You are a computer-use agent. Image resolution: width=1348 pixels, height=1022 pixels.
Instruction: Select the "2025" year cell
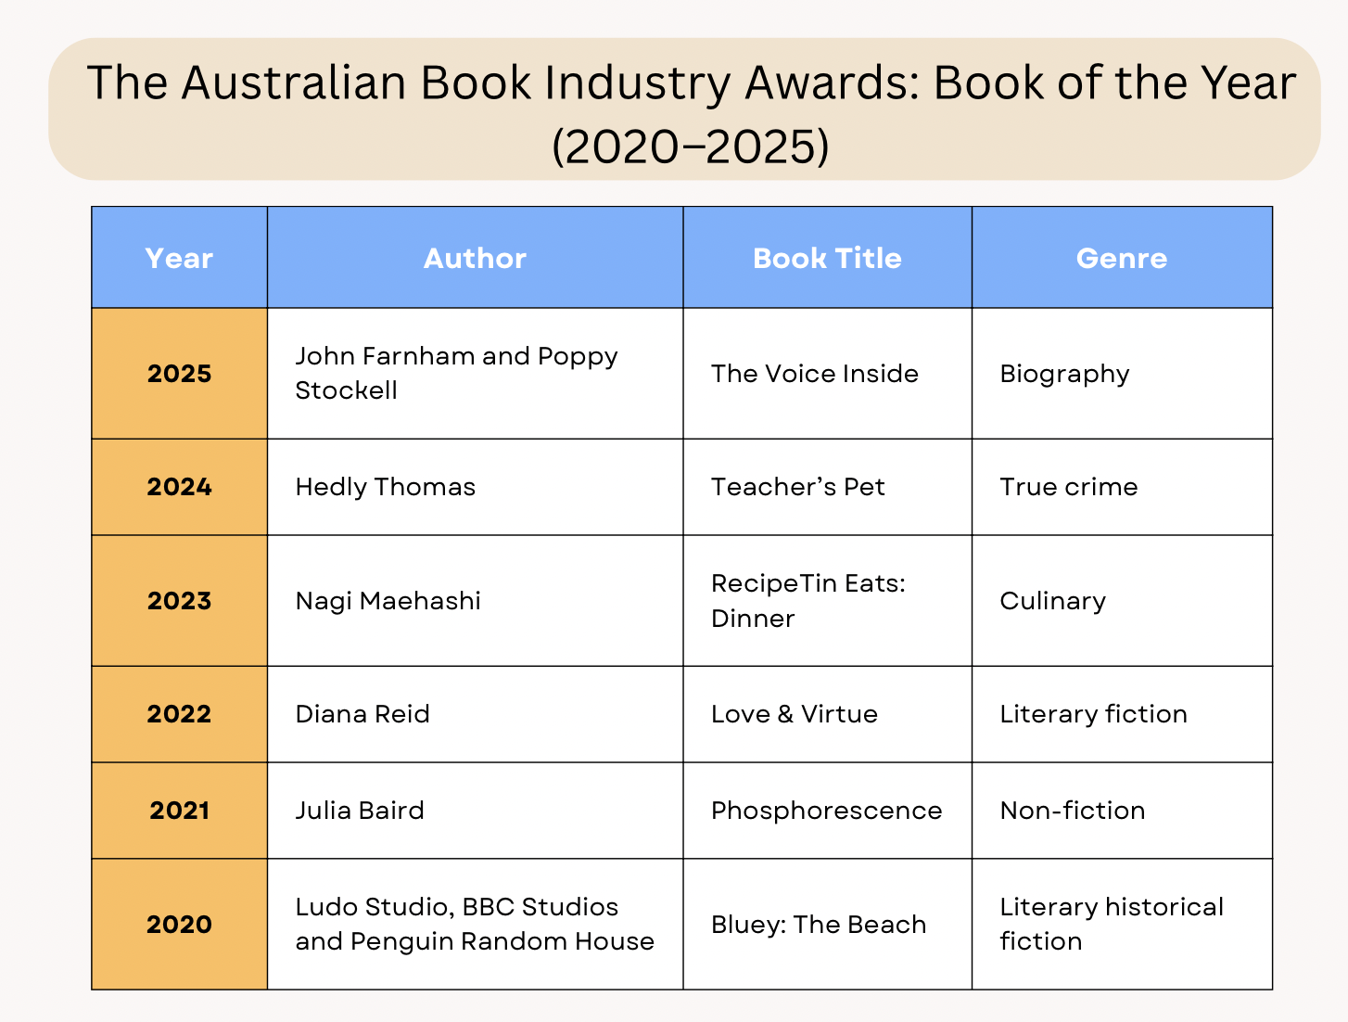[x=179, y=374]
